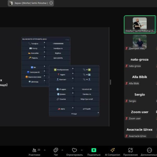Screen dimensions: 157x157
Task: Click the +79999999999 phone example cell
Action: click(58, 44)
